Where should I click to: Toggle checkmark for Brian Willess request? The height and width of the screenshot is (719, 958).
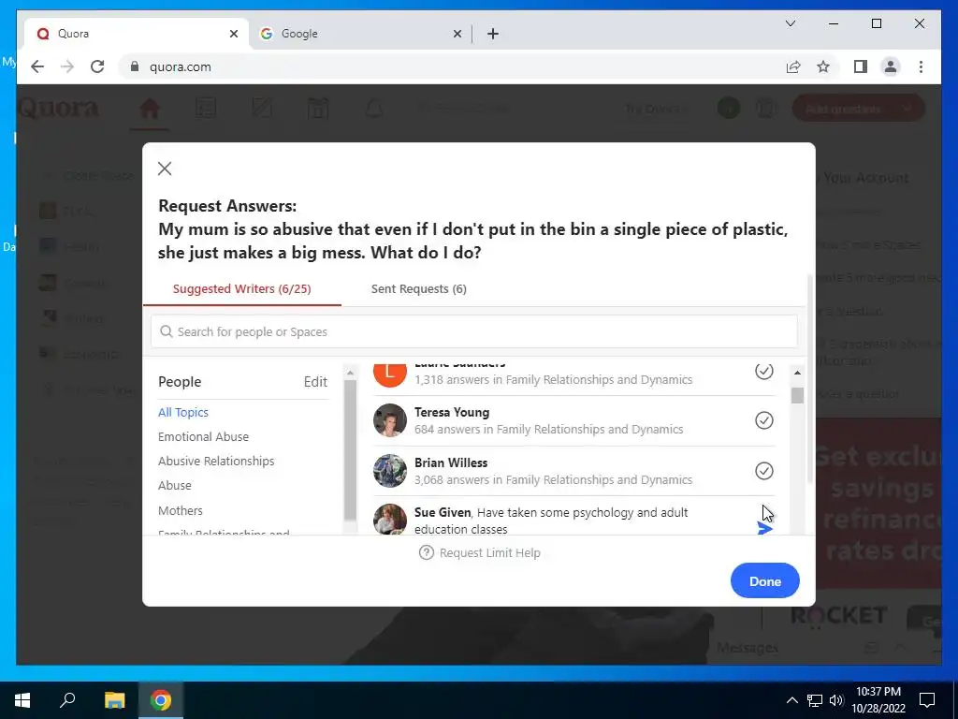pos(763,471)
